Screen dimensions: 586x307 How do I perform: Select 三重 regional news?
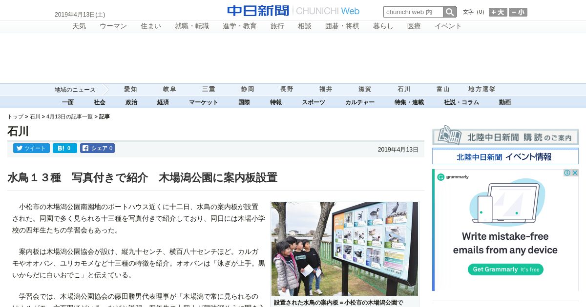coord(209,90)
